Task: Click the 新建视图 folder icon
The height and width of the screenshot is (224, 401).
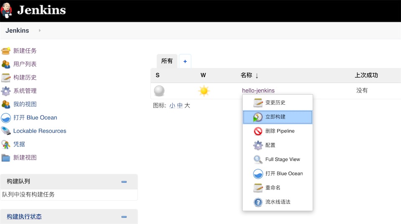Action: coord(6,158)
